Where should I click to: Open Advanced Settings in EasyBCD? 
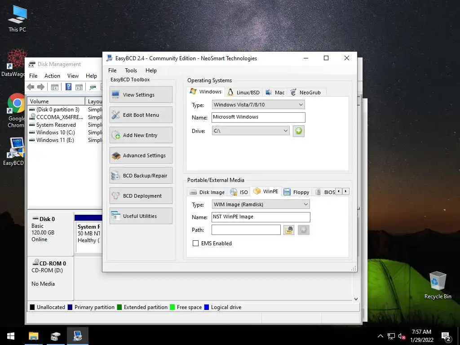click(141, 155)
